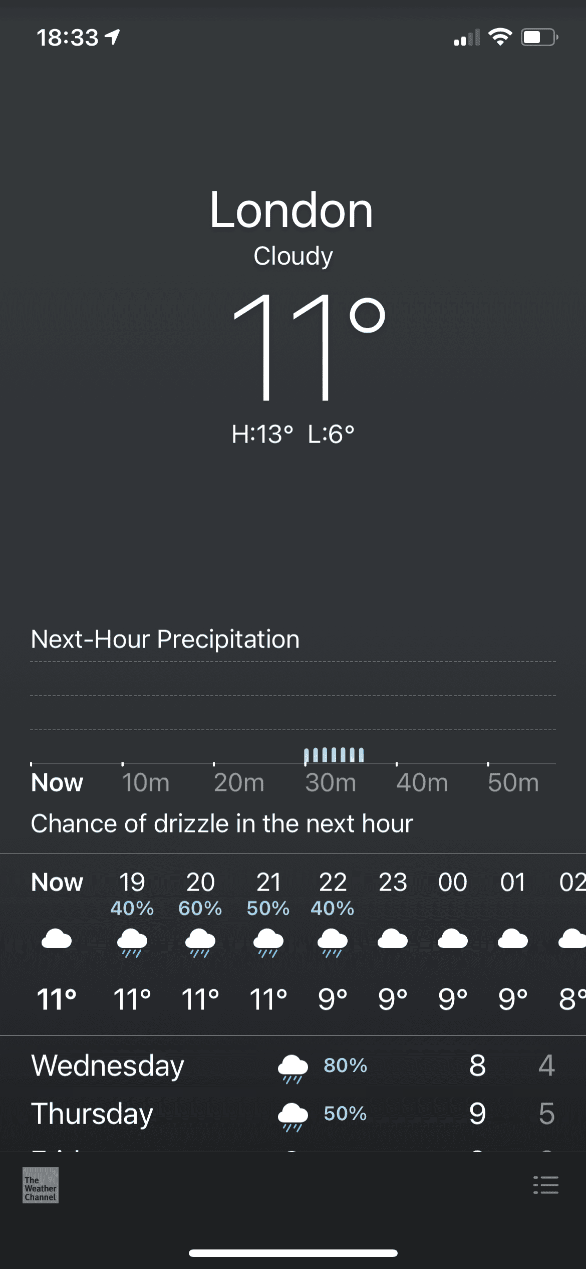Tap the Now cloud icon in hourly forecast

[57, 939]
